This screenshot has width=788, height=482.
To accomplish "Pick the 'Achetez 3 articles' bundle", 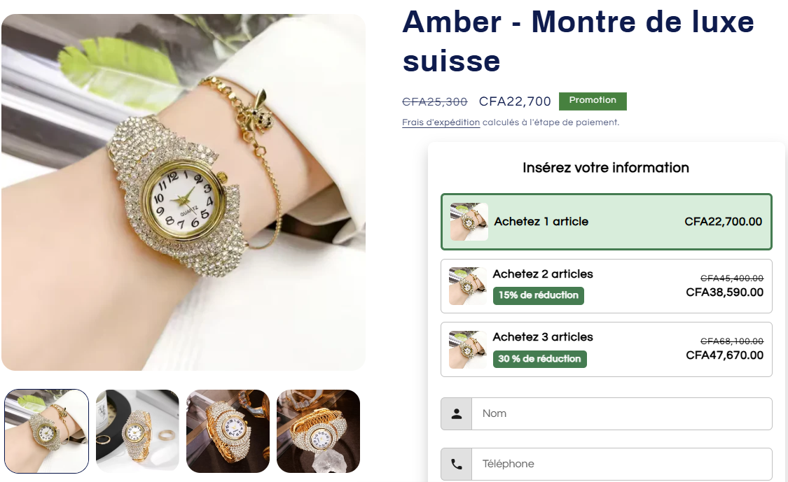I will tap(606, 350).
